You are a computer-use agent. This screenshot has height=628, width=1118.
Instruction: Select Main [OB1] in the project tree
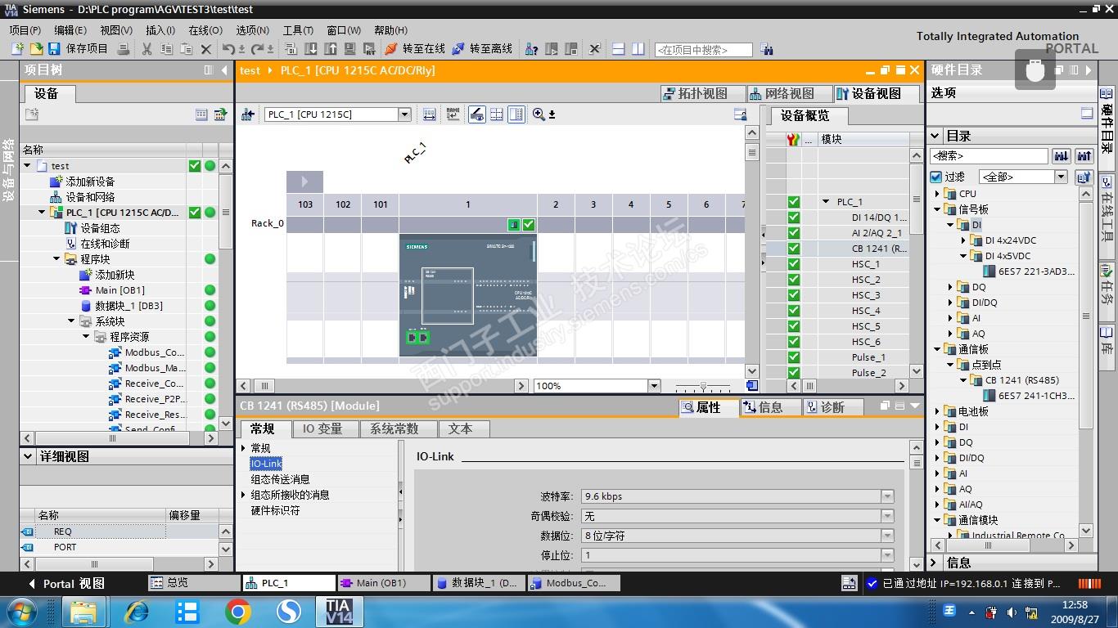(x=120, y=290)
